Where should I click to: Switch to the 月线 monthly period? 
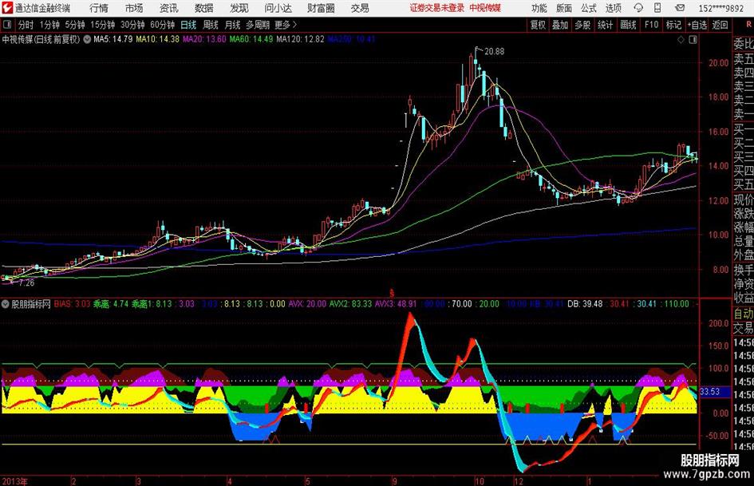coord(233,25)
